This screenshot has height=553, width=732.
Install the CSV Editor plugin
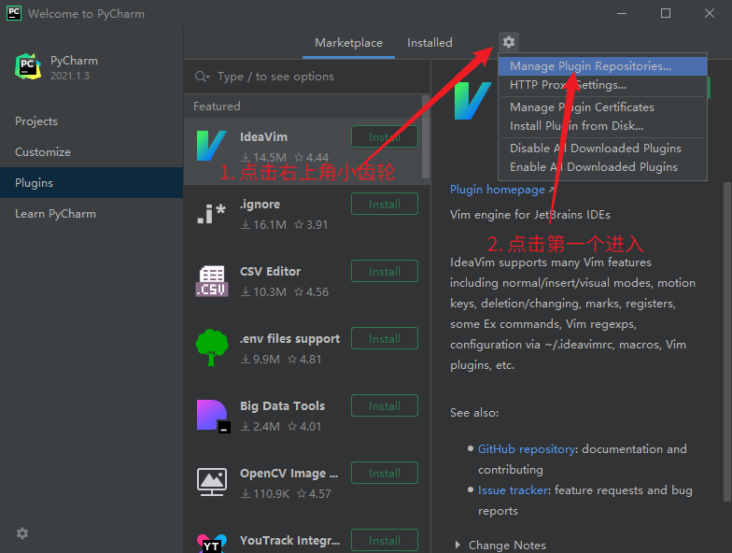[x=384, y=272]
